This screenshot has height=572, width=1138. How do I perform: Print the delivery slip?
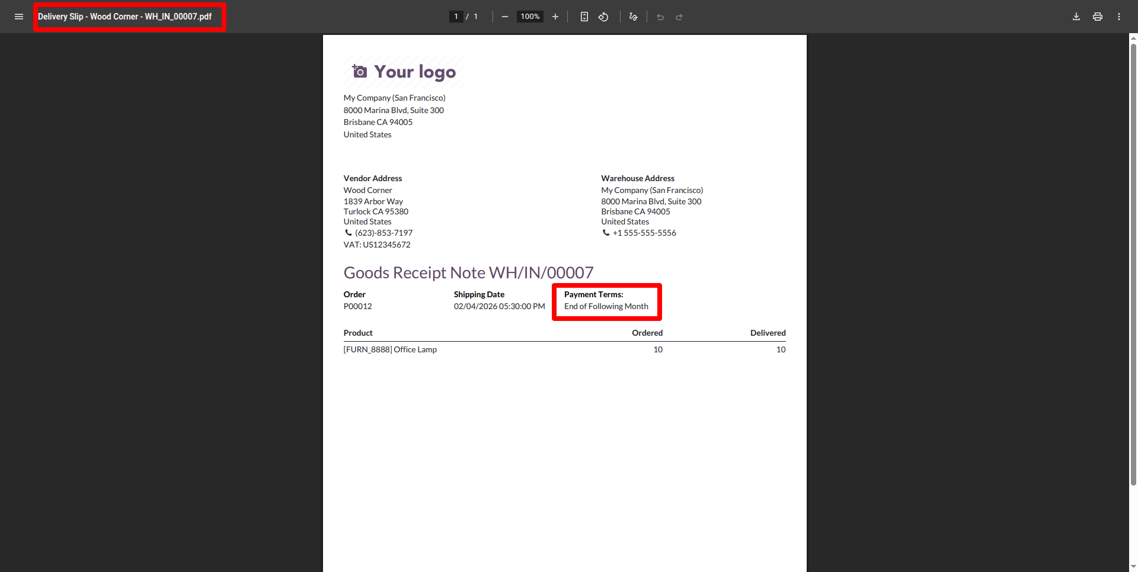pyautogui.click(x=1098, y=17)
